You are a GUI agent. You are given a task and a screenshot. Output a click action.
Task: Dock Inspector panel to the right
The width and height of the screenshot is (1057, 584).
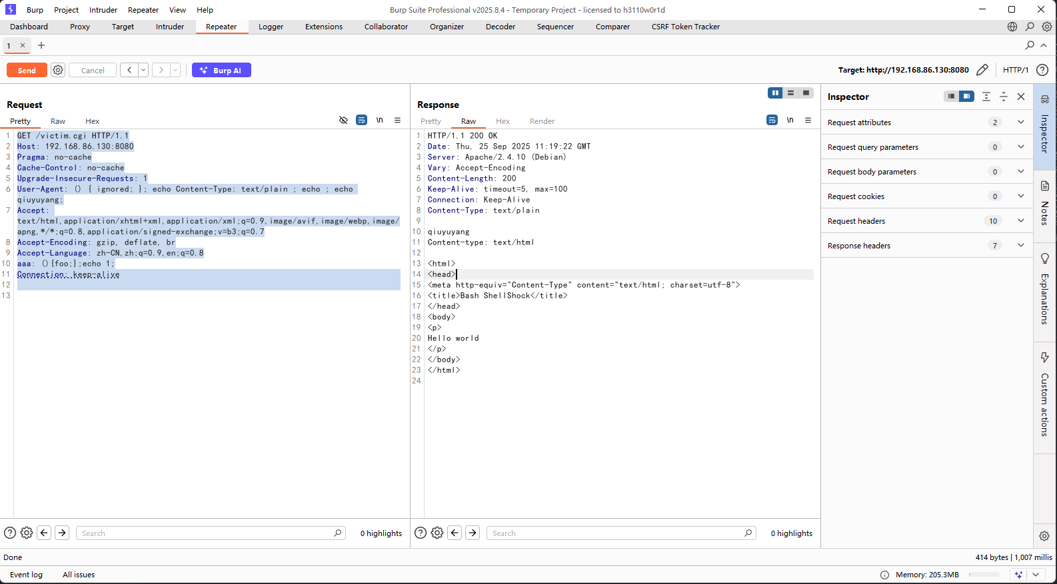tap(966, 97)
